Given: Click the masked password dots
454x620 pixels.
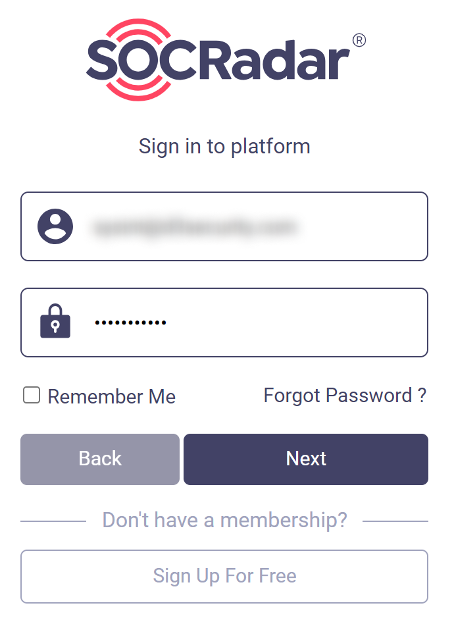Looking at the screenshot, I should (x=130, y=323).
